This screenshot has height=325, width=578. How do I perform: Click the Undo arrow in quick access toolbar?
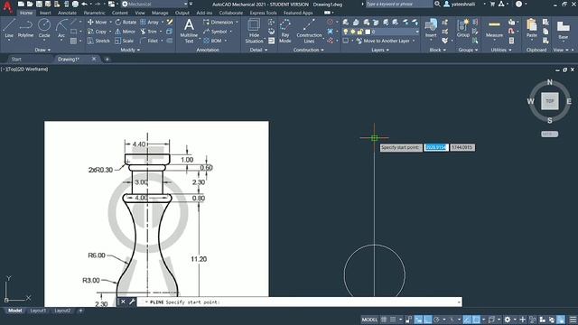[x=84, y=4]
